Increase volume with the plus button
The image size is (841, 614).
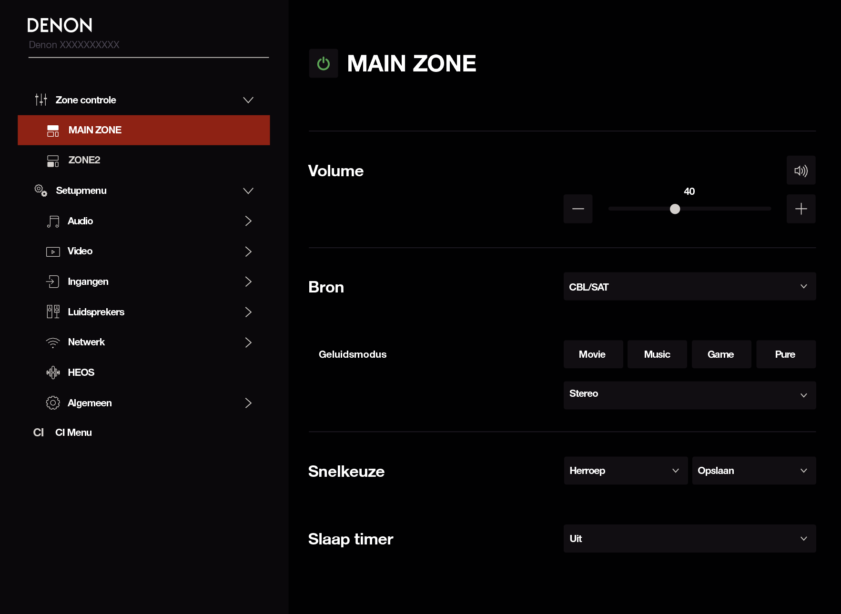click(x=800, y=209)
